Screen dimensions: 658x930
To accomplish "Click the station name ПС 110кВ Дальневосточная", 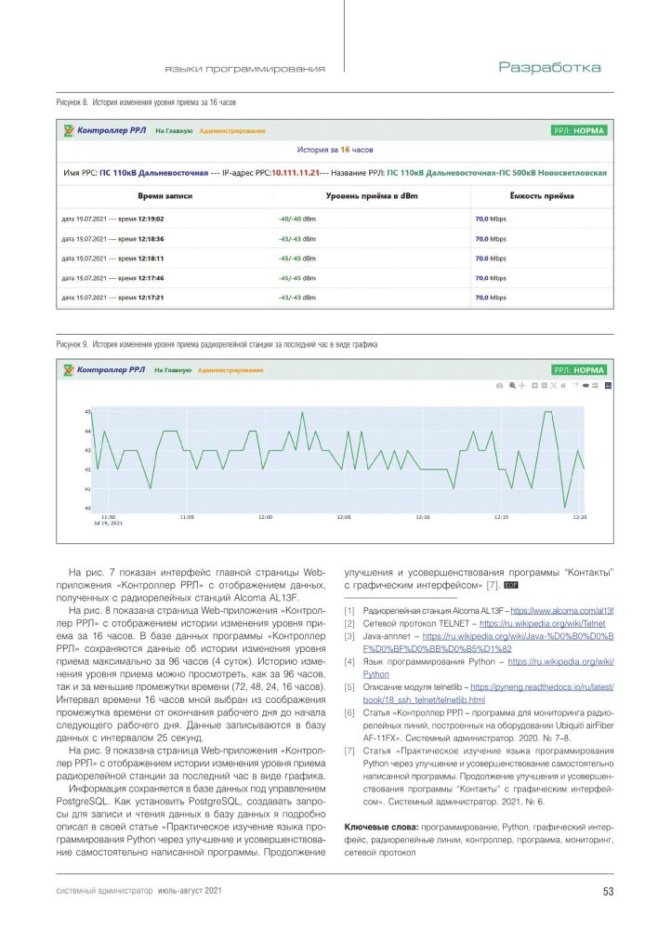I will 153,173.
